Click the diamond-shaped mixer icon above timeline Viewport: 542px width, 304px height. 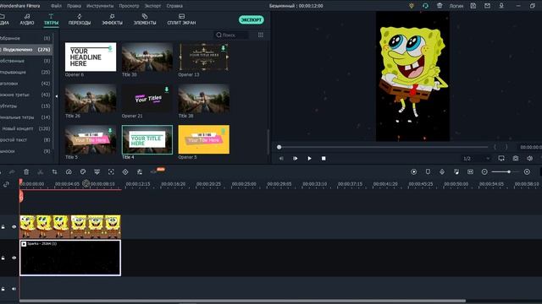(x=442, y=171)
